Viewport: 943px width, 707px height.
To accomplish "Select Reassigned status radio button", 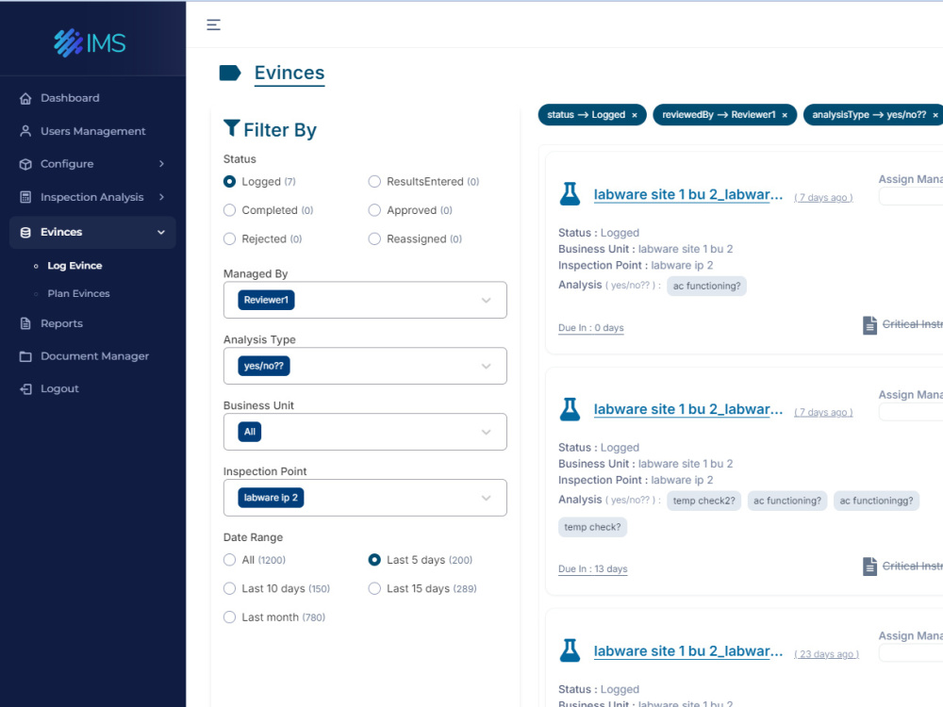I will 374,239.
